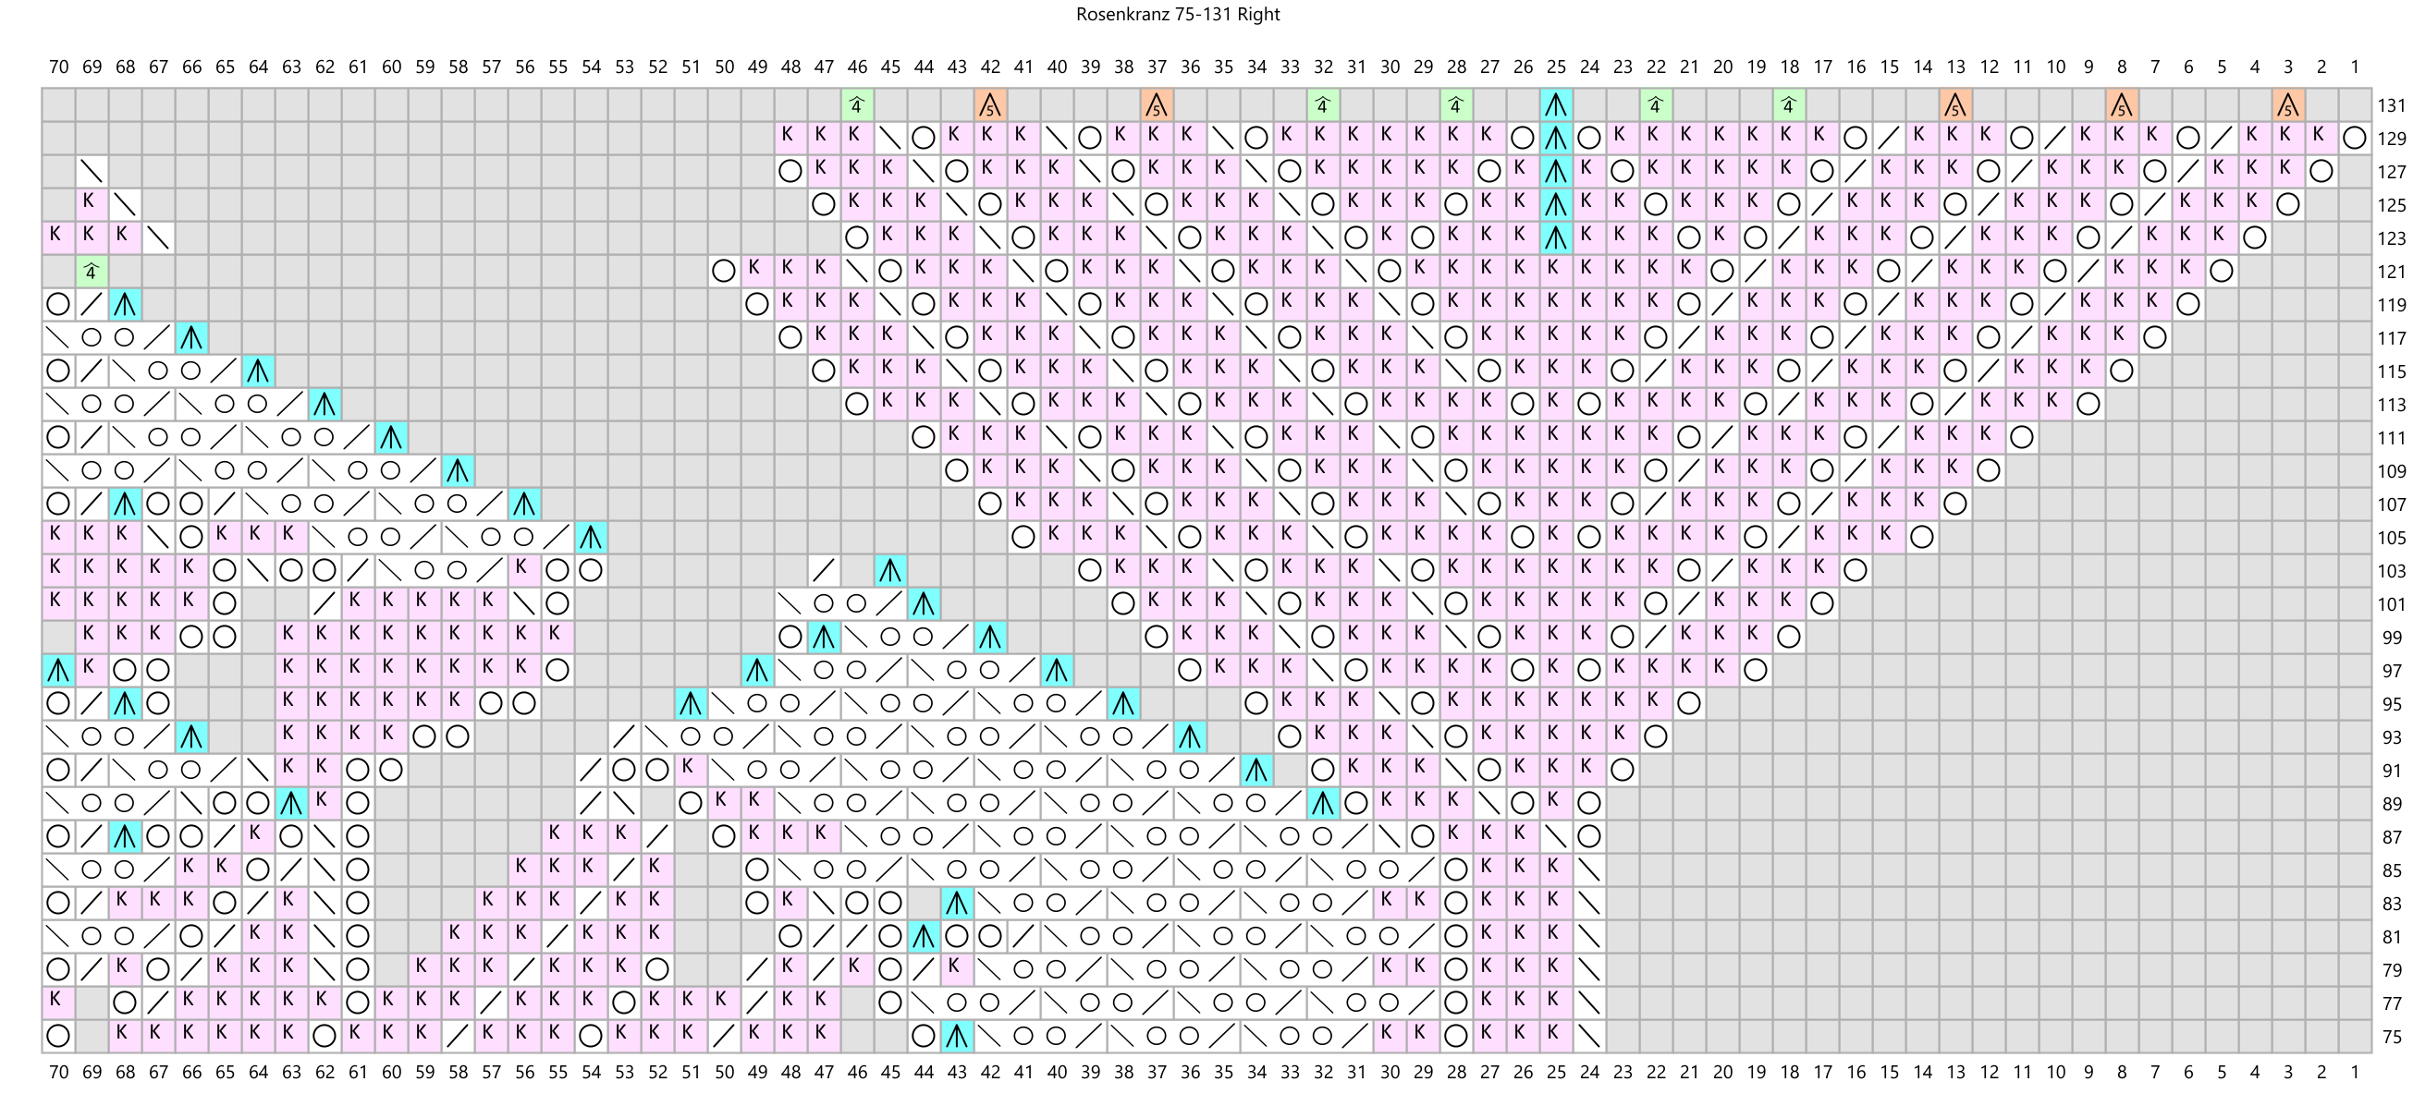The height and width of the screenshot is (1094, 2413).
Task: Click green 4 symbol at column 46, row 131
Action: pyautogui.click(x=856, y=104)
